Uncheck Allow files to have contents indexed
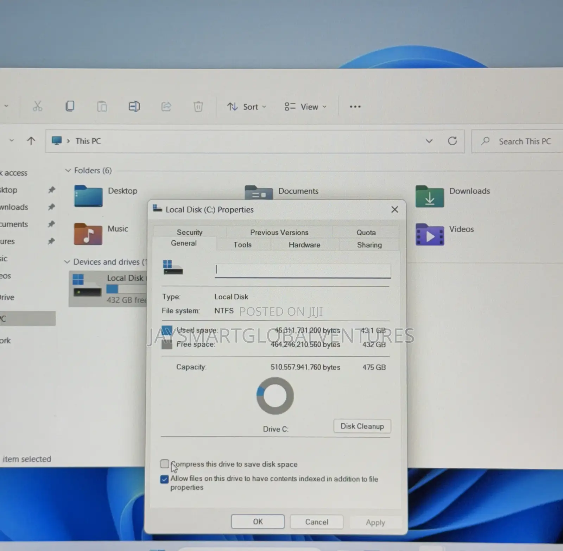563x551 pixels. [164, 479]
